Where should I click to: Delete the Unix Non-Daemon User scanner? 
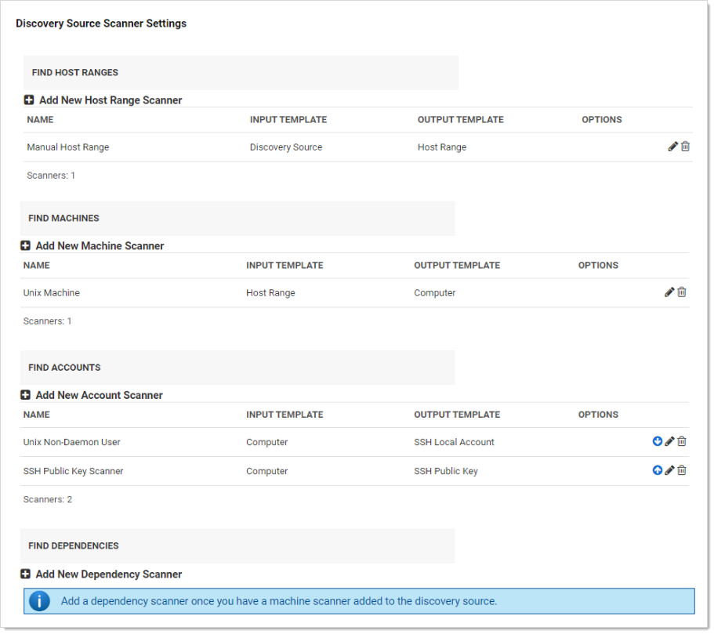(682, 441)
